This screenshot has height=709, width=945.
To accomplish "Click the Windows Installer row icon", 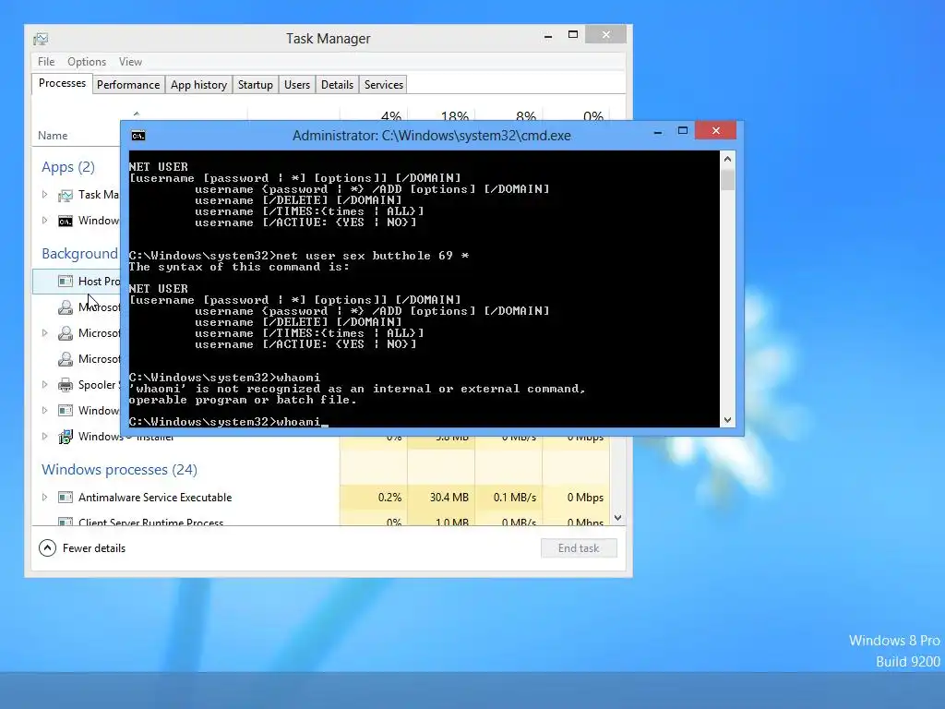I will pos(66,437).
